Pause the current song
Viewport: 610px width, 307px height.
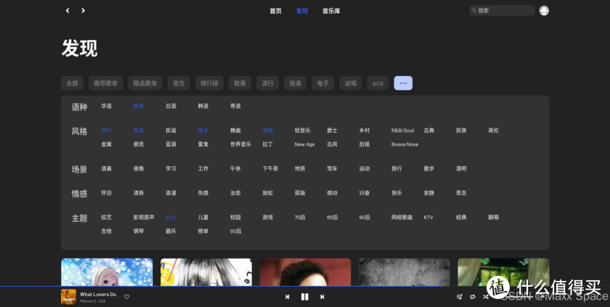(x=304, y=297)
